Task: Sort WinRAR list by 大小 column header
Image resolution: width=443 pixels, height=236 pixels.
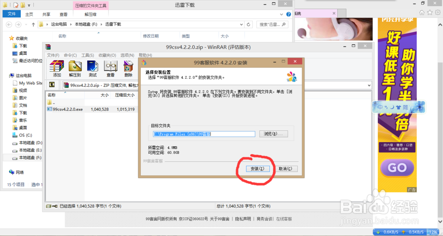Action: click(x=105, y=95)
